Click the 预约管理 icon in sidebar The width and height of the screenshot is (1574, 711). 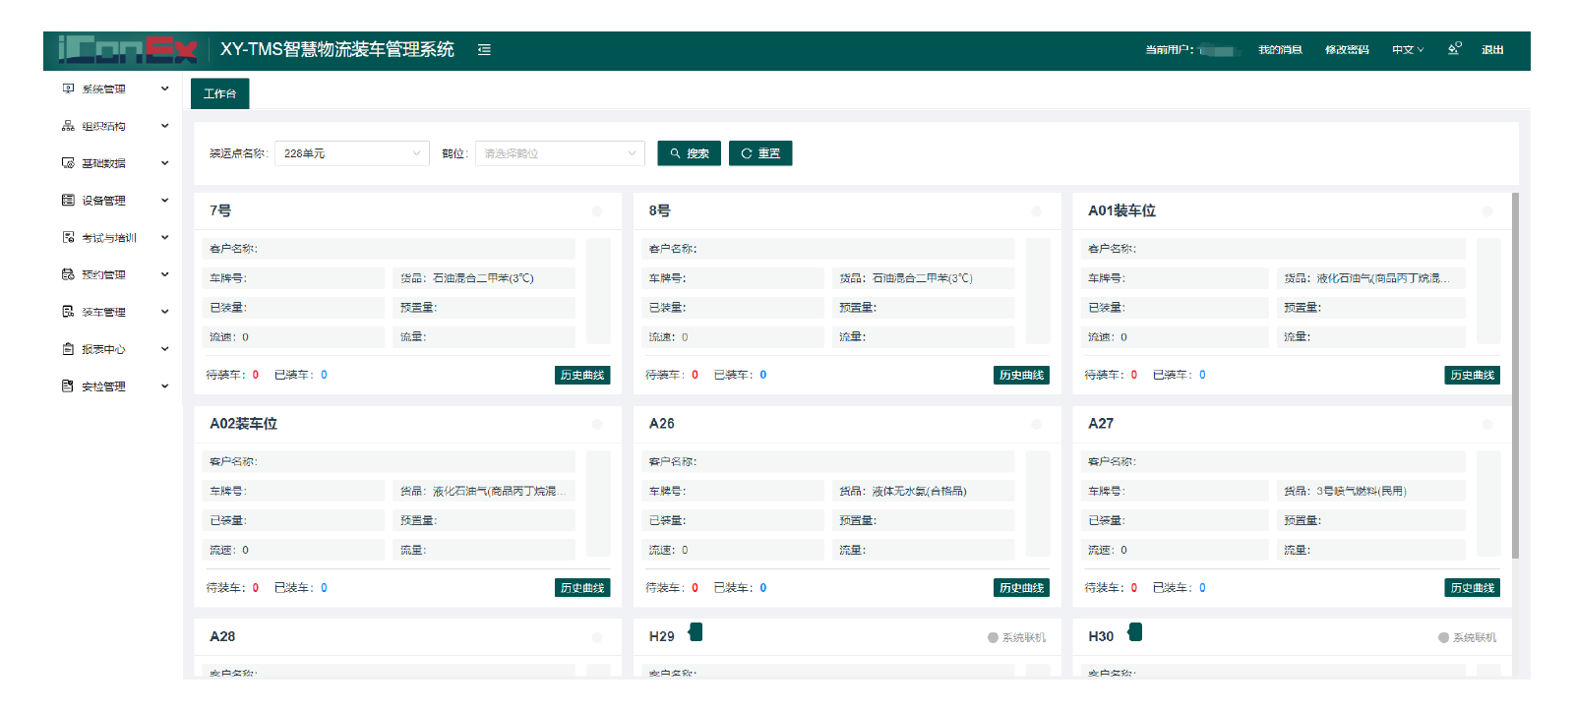[68, 274]
